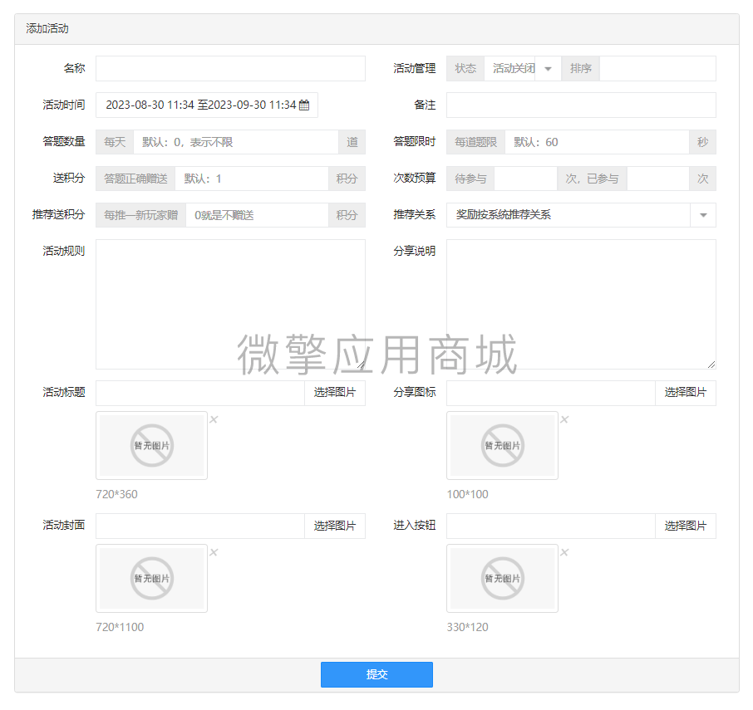Click the 进入按钮 image path field

pyautogui.click(x=551, y=526)
